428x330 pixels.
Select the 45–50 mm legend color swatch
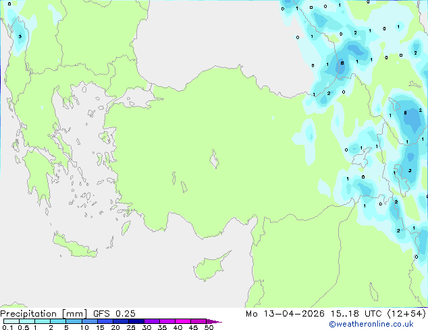pyautogui.click(x=198, y=321)
